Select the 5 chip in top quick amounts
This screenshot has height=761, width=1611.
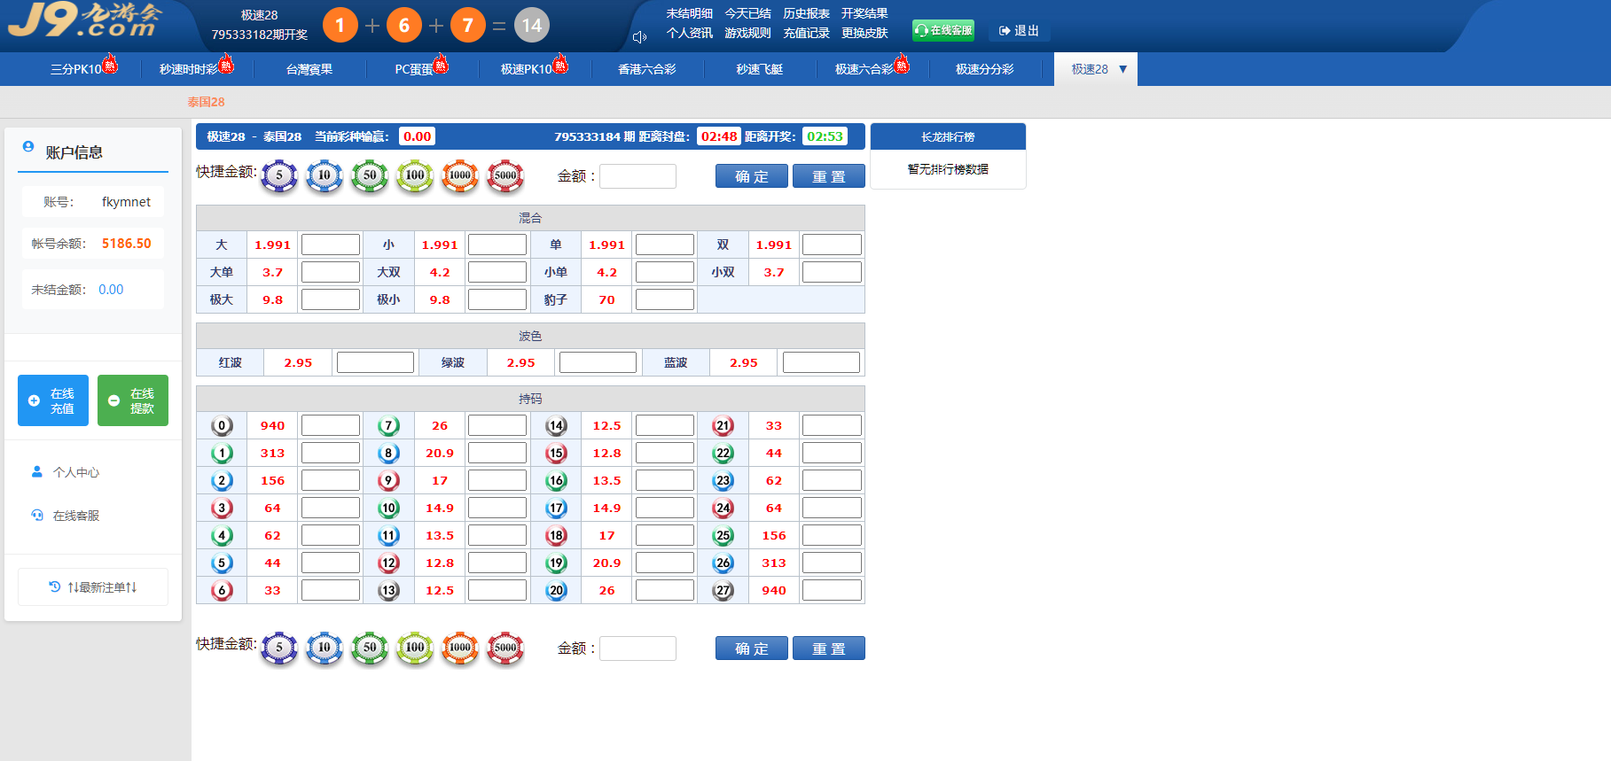(x=279, y=175)
